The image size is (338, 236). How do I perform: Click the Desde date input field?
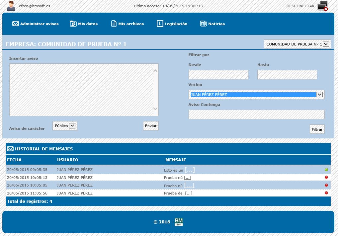coord(218,75)
